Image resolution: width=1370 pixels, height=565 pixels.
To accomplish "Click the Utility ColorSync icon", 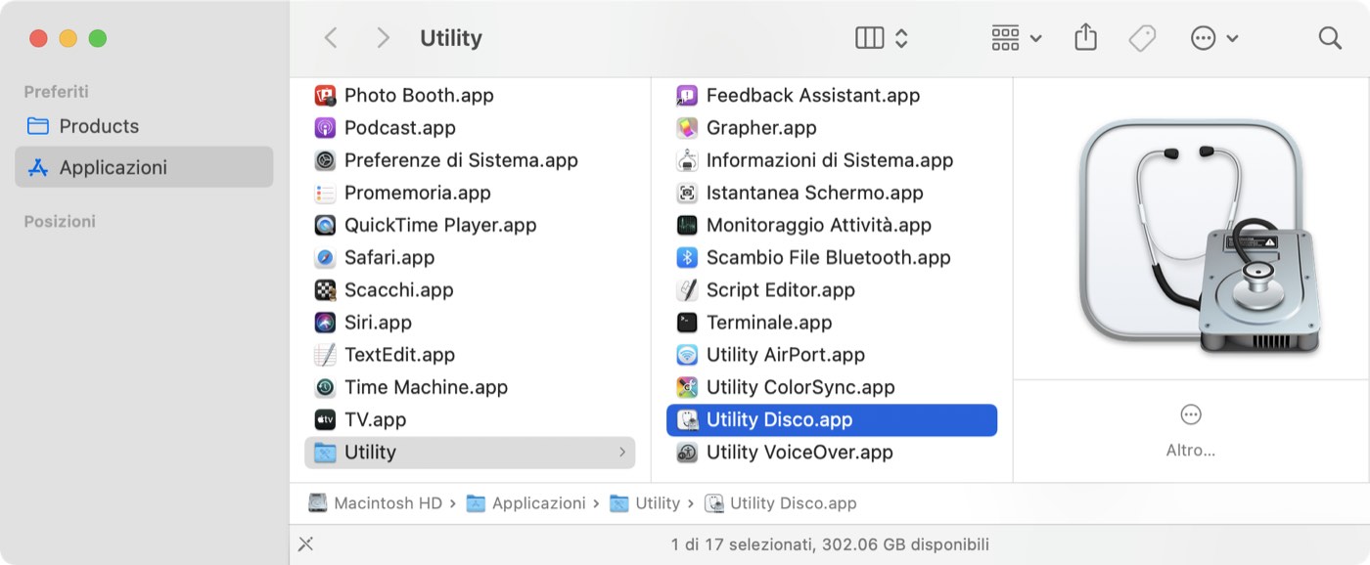I will [x=687, y=387].
